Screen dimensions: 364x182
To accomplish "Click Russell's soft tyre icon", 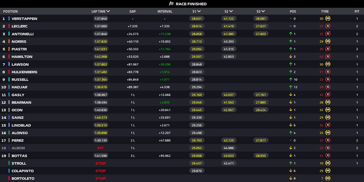I will pos(328,80).
